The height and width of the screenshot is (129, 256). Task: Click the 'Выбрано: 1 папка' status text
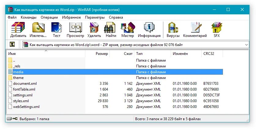(34, 119)
